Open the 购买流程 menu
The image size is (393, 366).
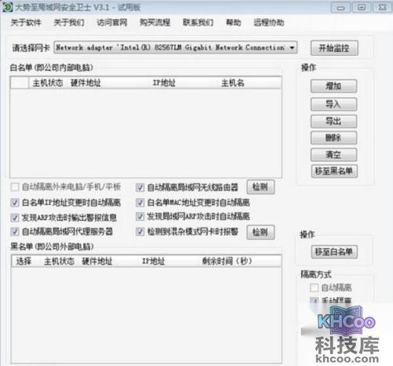click(155, 23)
